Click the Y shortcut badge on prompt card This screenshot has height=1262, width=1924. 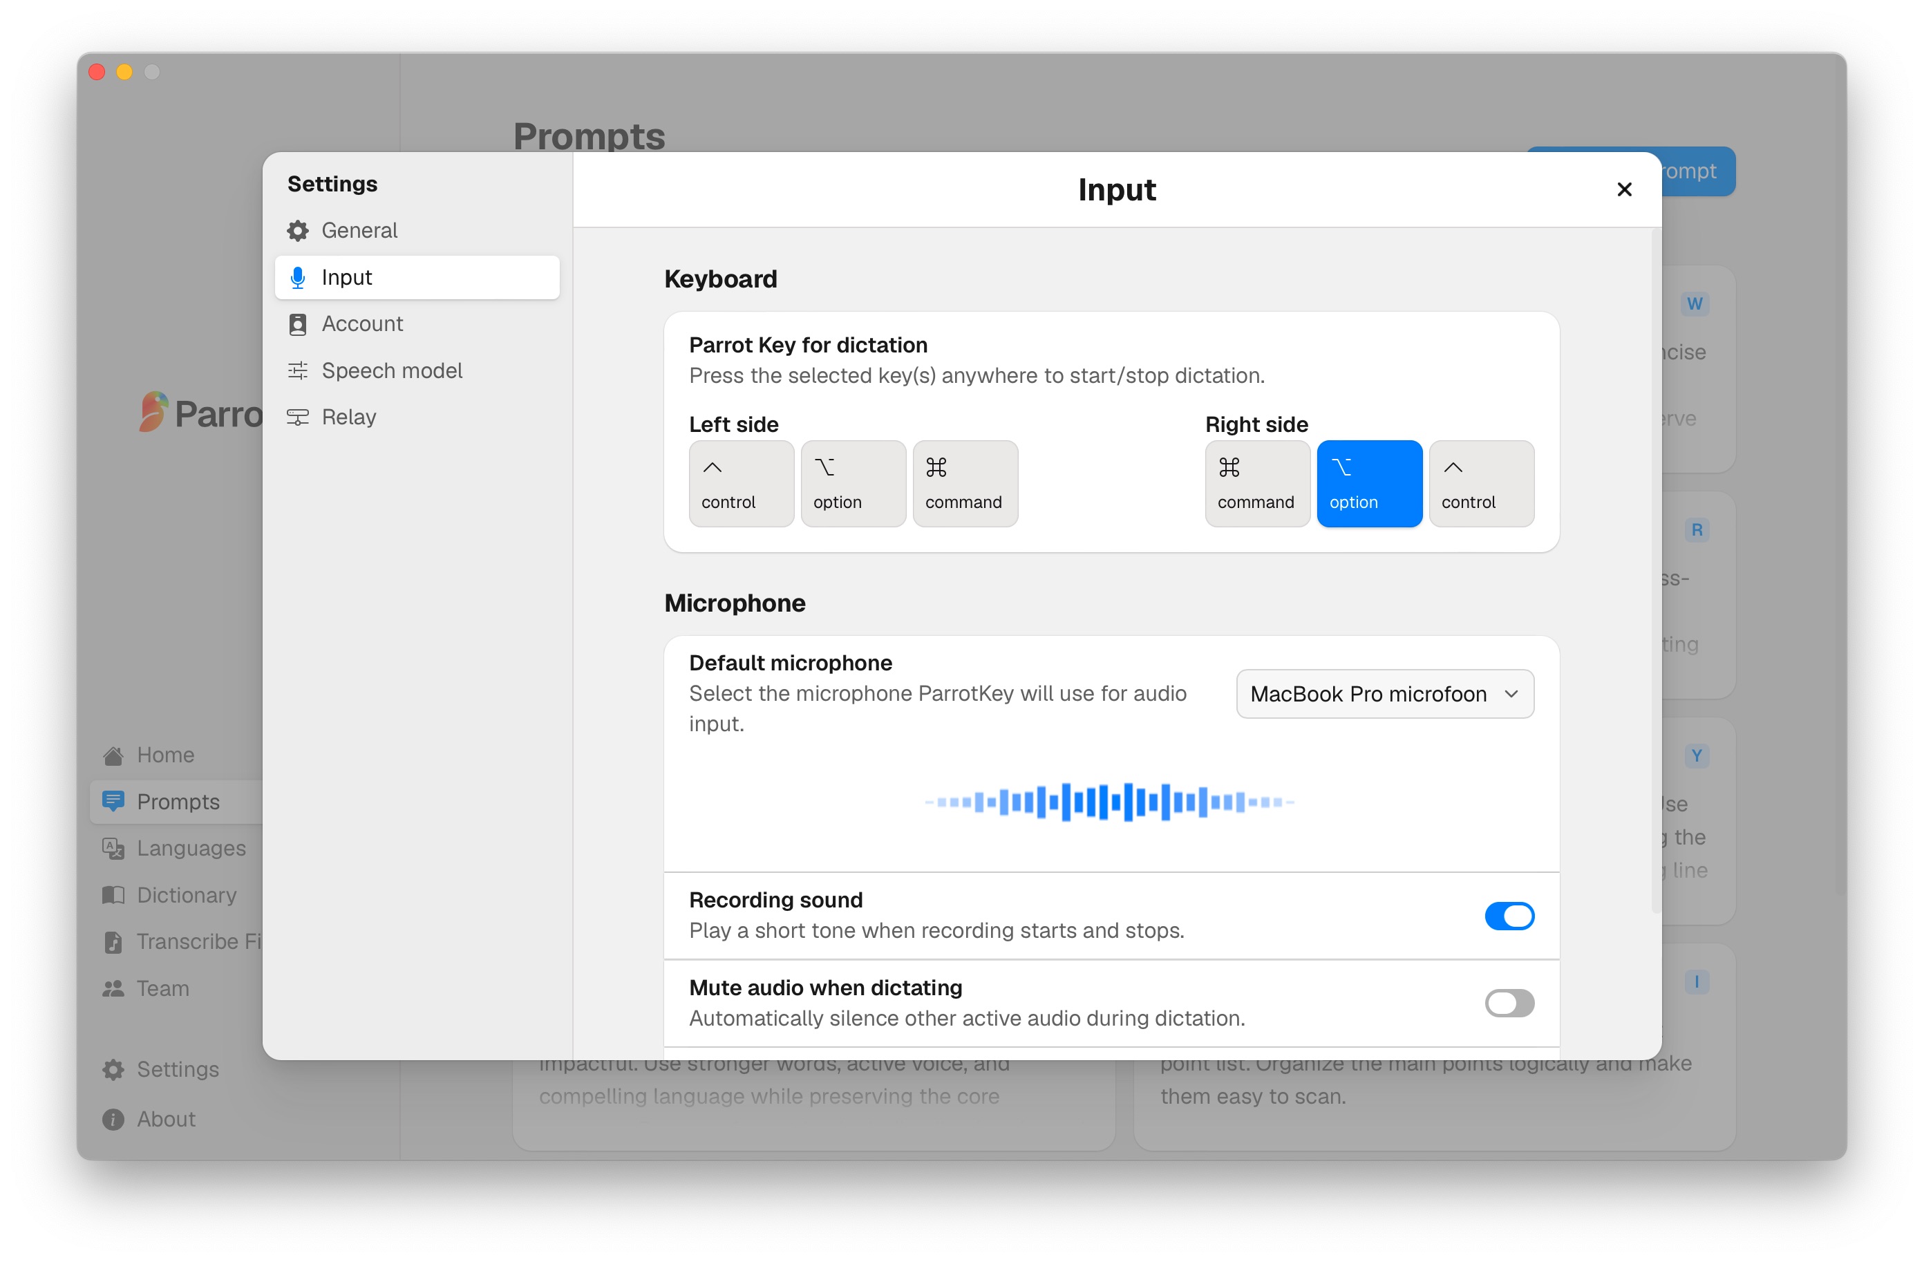point(1697,756)
